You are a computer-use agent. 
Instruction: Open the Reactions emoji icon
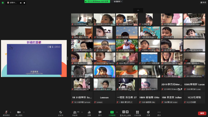coord(148,112)
